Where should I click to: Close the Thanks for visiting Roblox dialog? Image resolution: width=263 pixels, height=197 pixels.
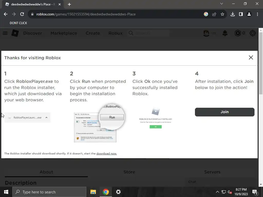(251, 57)
